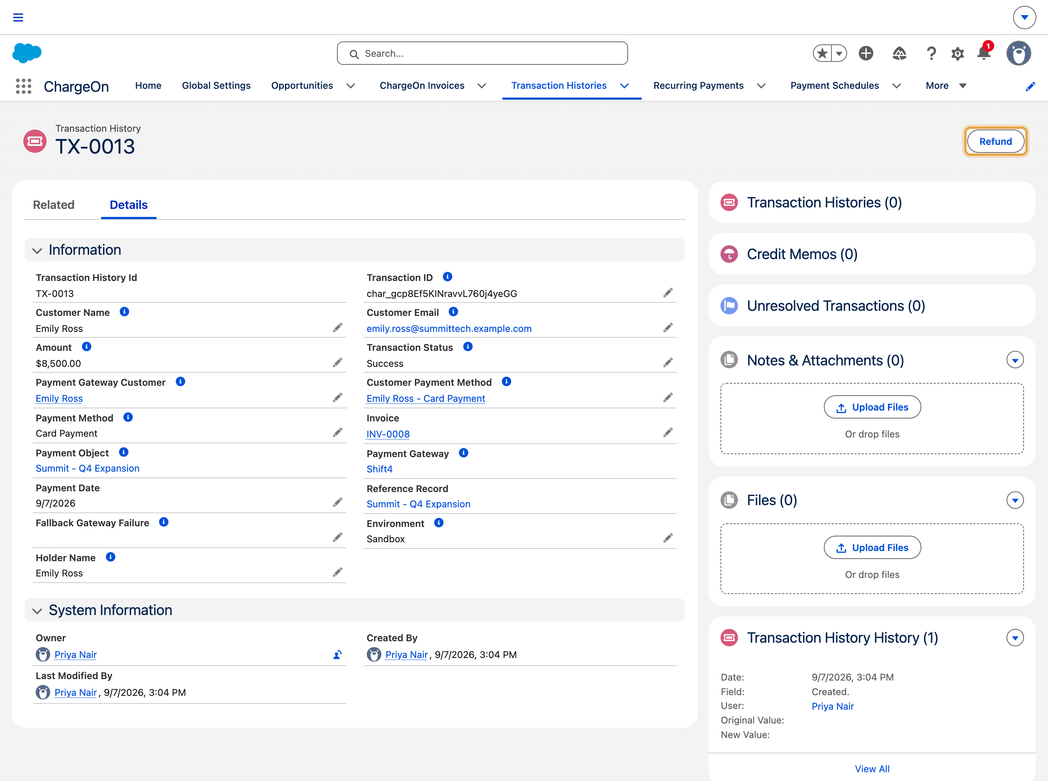Open the Recurring Payments tab
This screenshot has width=1048, height=781.
(698, 86)
